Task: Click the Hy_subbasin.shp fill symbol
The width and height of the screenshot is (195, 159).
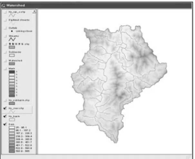Action: [12, 104]
